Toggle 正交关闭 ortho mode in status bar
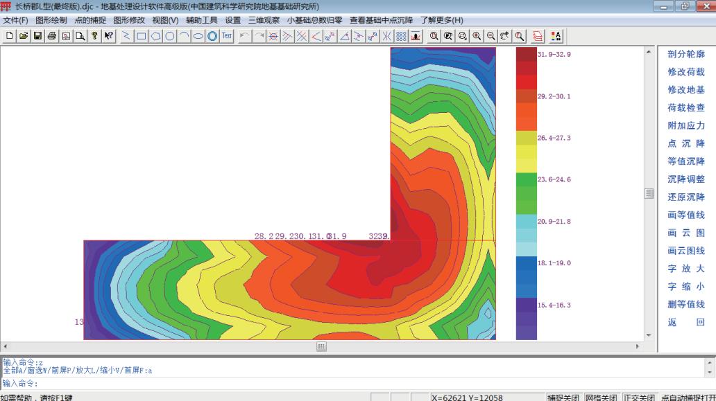 [638, 398]
